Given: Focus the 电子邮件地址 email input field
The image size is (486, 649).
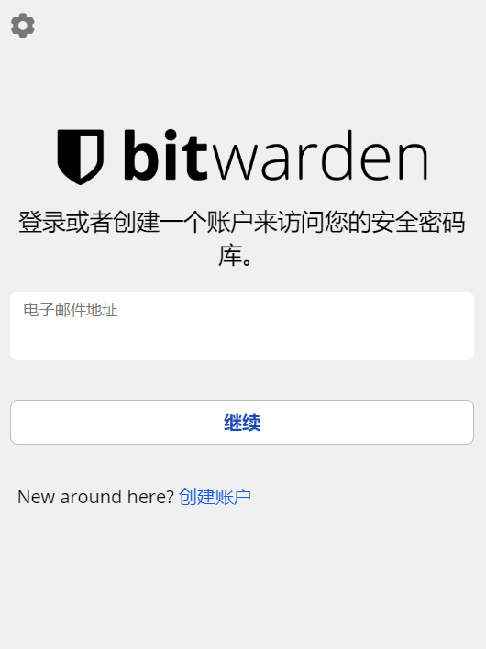Looking at the screenshot, I should tap(242, 325).
